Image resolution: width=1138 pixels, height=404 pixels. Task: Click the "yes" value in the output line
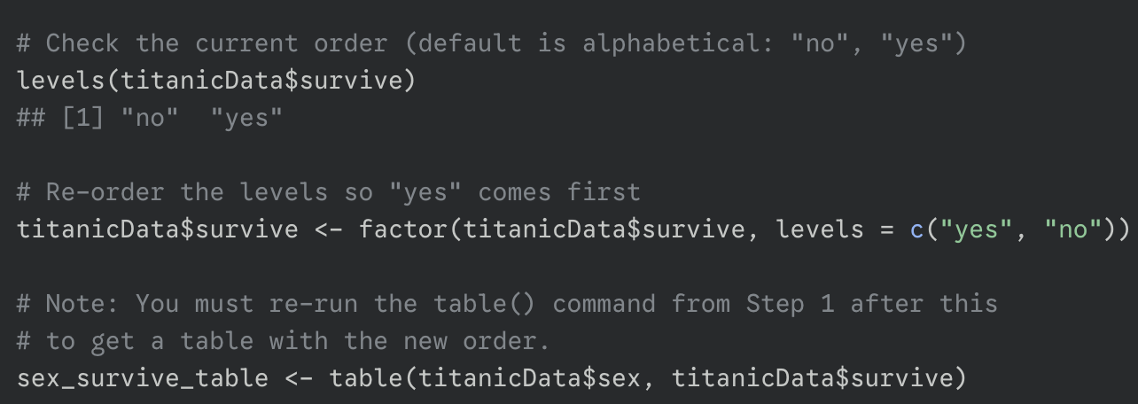[x=247, y=118]
